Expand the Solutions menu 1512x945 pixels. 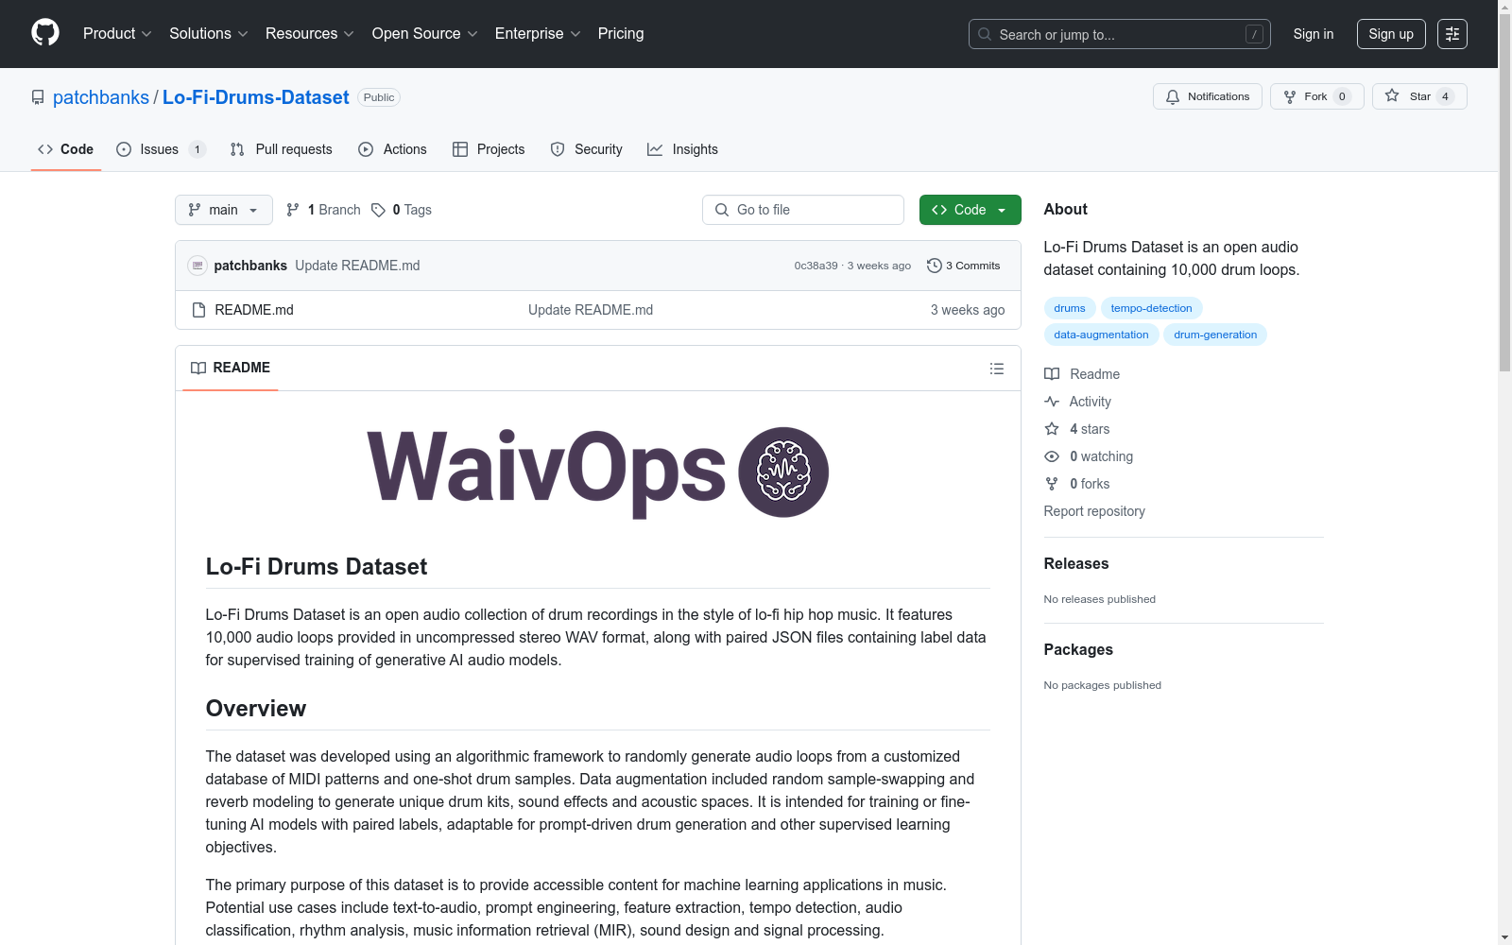pyautogui.click(x=209, y=33)
